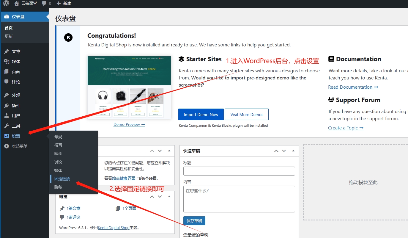The image size is (408, 238).
Task: Click the Import Demo Now button
Action: click(x=201, y=115)
